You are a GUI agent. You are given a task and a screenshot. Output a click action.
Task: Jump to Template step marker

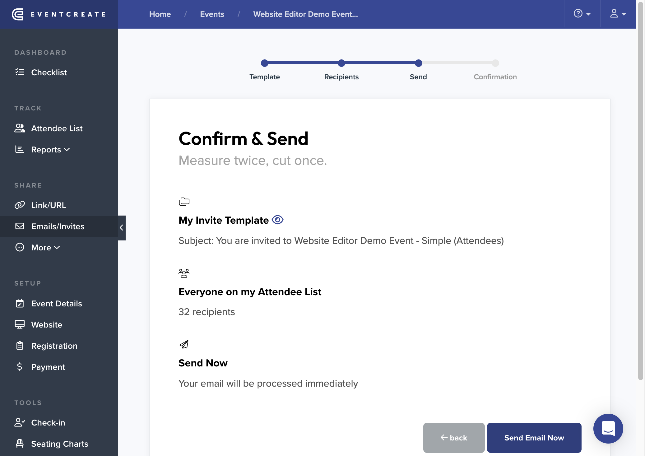[x=265, y=63]
